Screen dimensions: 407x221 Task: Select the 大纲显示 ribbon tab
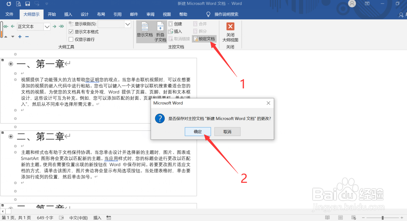coord(31,14)
